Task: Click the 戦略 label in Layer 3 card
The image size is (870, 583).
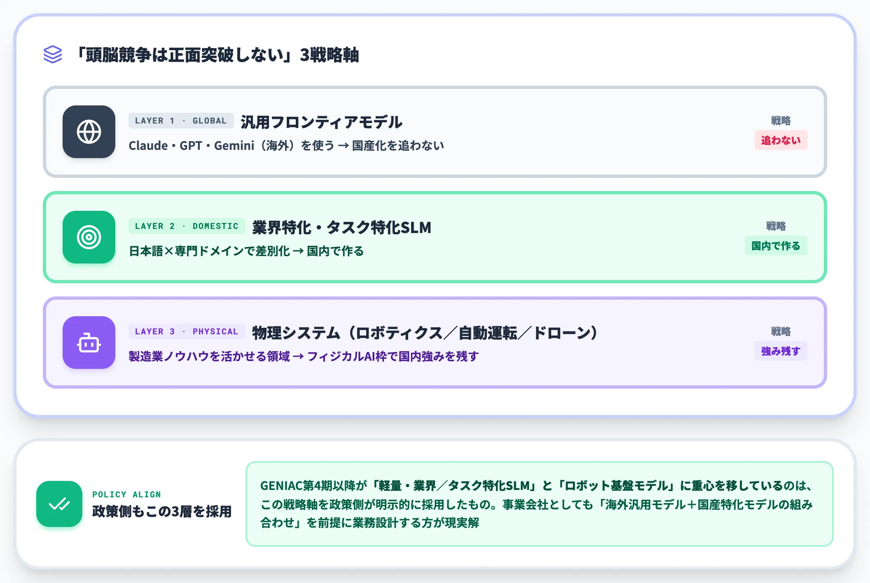Action: 781,331
